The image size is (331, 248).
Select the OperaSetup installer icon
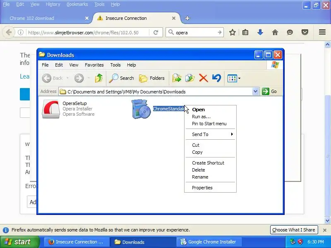coord(51,109)
